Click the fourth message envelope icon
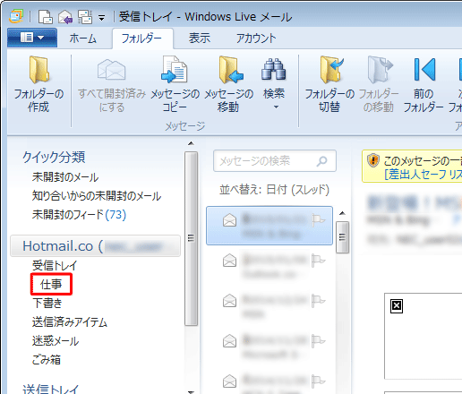 pos(229,341)
